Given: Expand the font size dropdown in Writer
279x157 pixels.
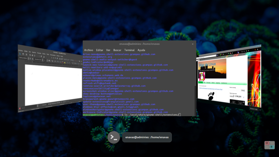Looking at the screenshot, I should (x=47, y=60).
